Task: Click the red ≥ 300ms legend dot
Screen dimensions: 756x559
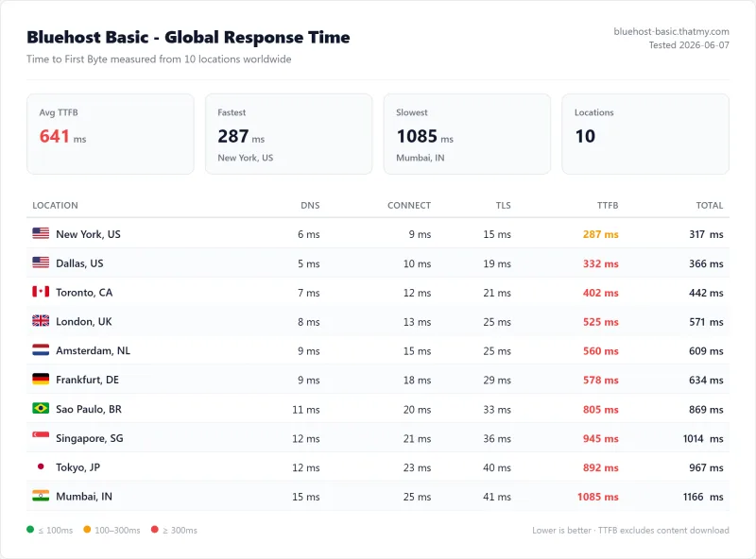Action: point(155,530)
